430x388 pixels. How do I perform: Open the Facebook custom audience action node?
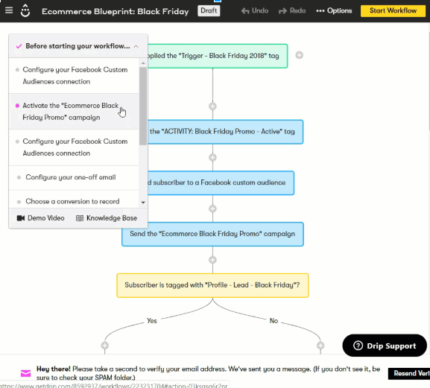coord(221,182)
